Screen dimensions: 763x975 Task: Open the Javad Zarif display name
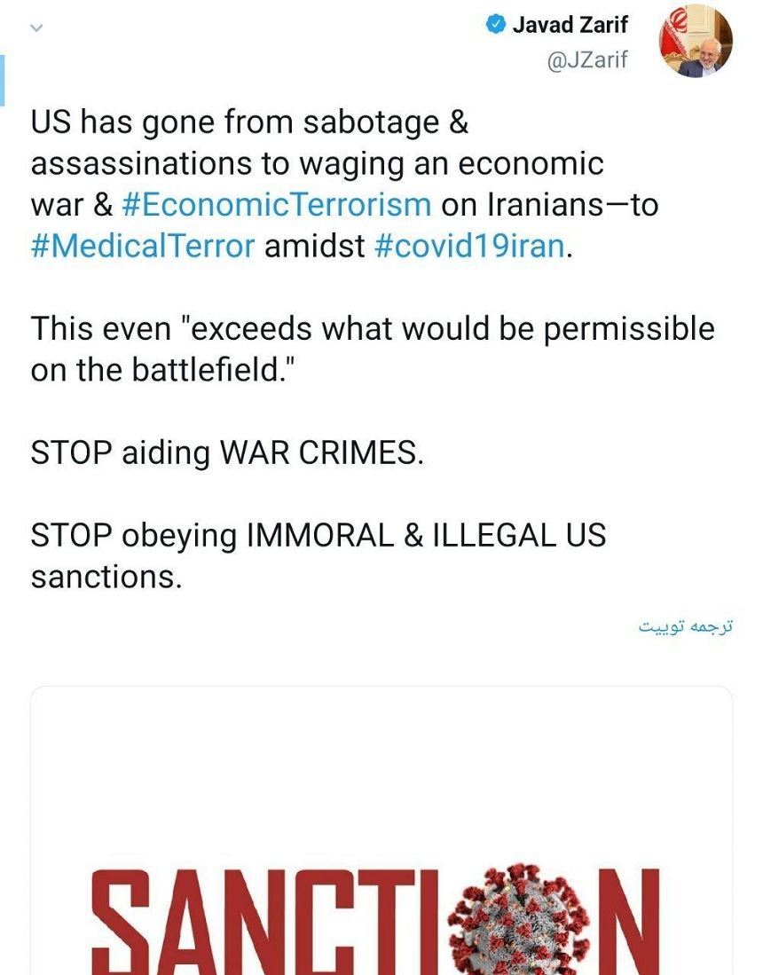570,25
